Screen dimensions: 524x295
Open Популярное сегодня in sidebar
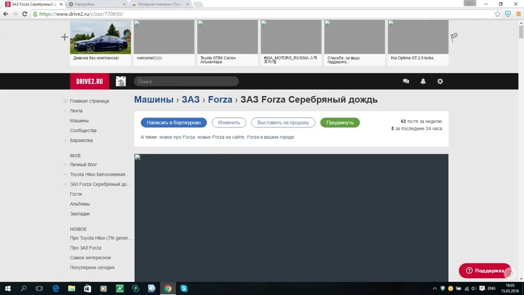click(x=92, y=268)
